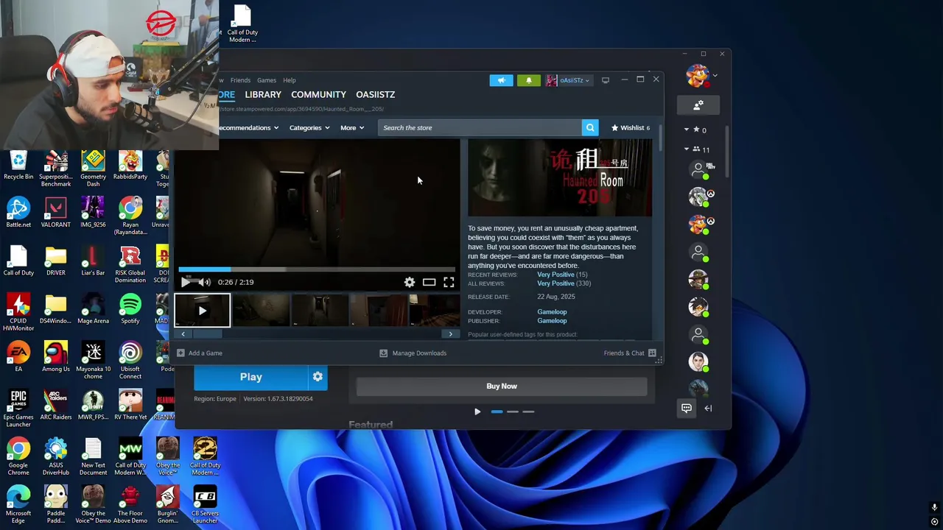943x530 pixels.
Task: Select the Epic Games Launcher icon
Action: (18, 409)
